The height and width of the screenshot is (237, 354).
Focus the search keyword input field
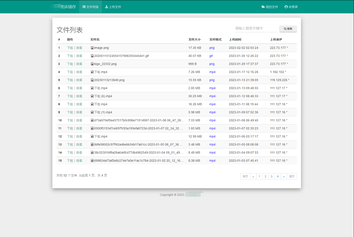pyautogui.click(x=256, y=29)
